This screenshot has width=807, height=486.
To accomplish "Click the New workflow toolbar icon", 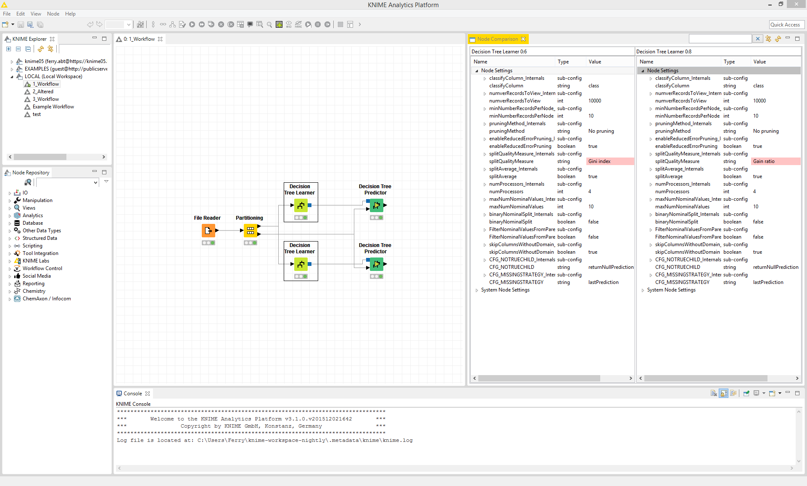I will 5,24.
